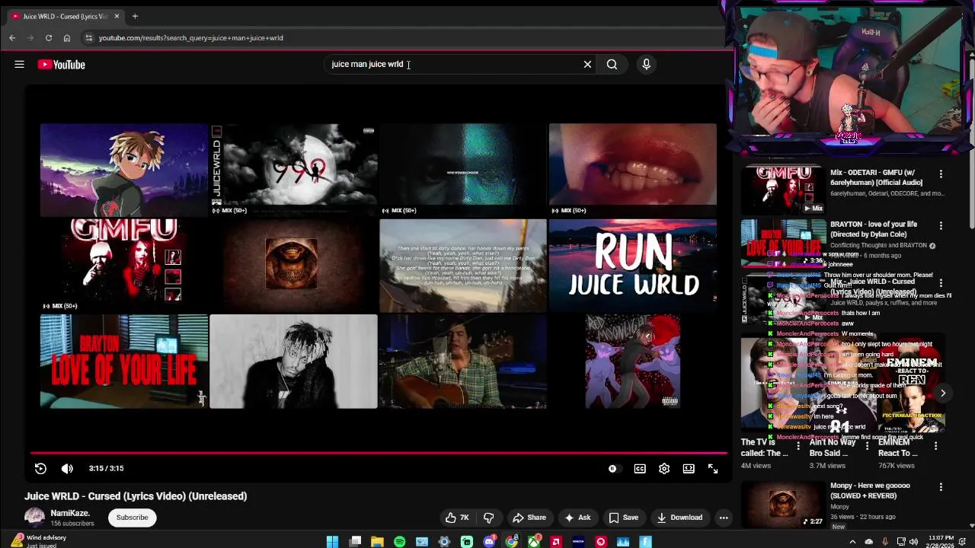Run search with the magnifier button

(612, 65)
